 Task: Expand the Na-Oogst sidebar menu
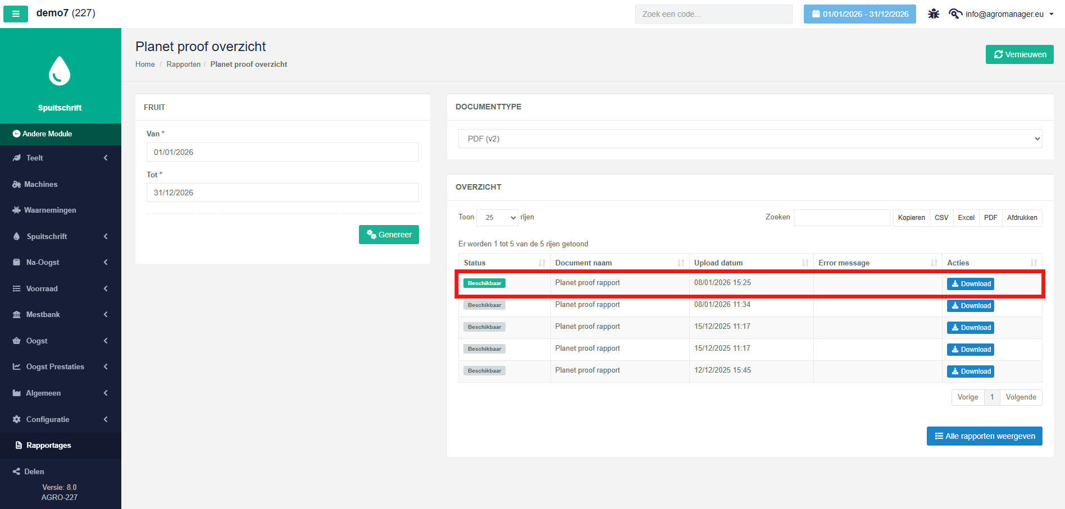(x=61, y=263)
